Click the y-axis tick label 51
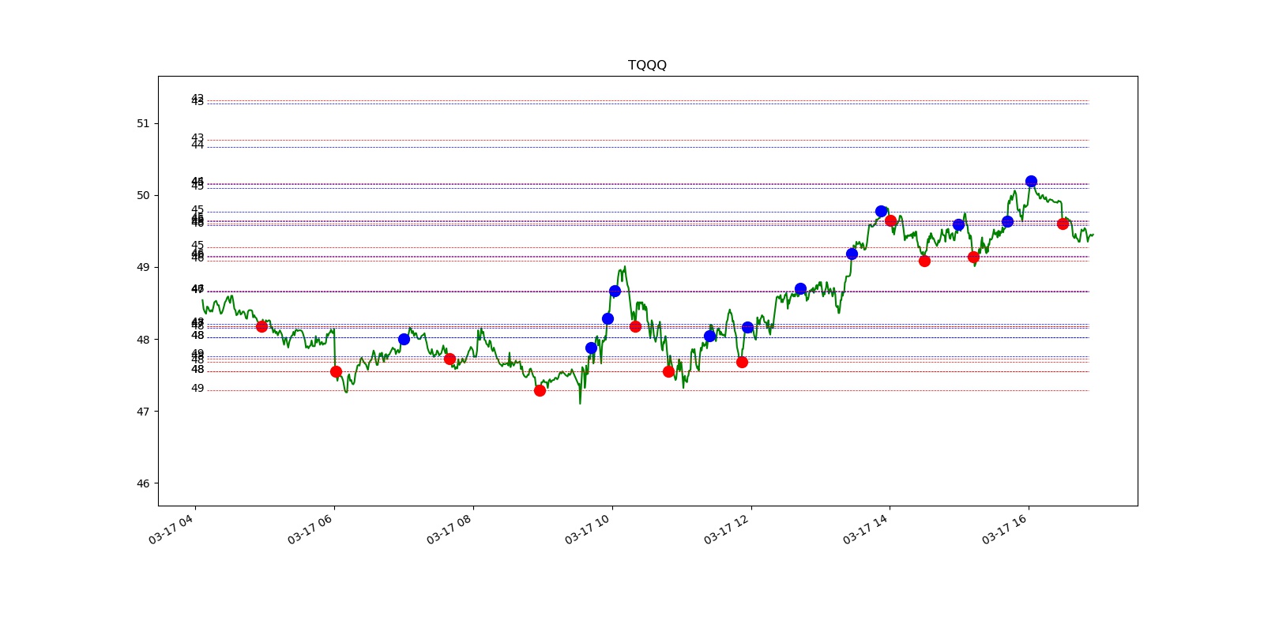The image size is (1264, 632). [x=143, y=123]
